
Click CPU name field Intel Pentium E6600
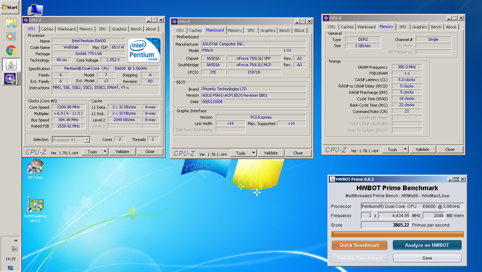pos(89,41)
